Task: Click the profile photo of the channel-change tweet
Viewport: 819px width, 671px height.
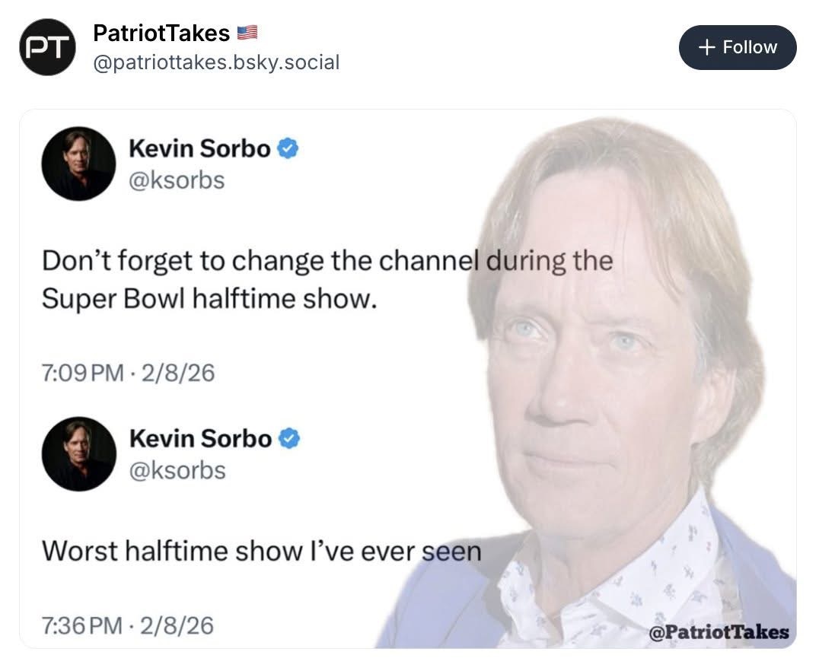Action: 78,164
